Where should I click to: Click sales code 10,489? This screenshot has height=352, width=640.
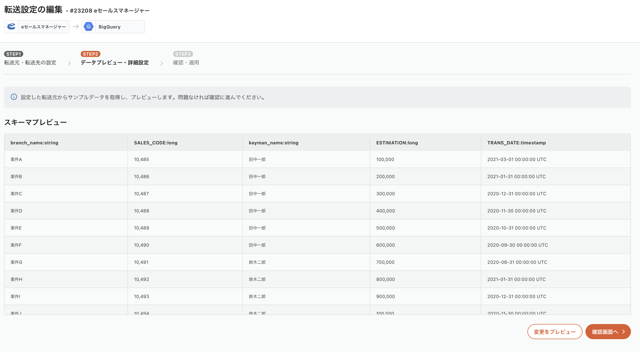coord(141,228)
